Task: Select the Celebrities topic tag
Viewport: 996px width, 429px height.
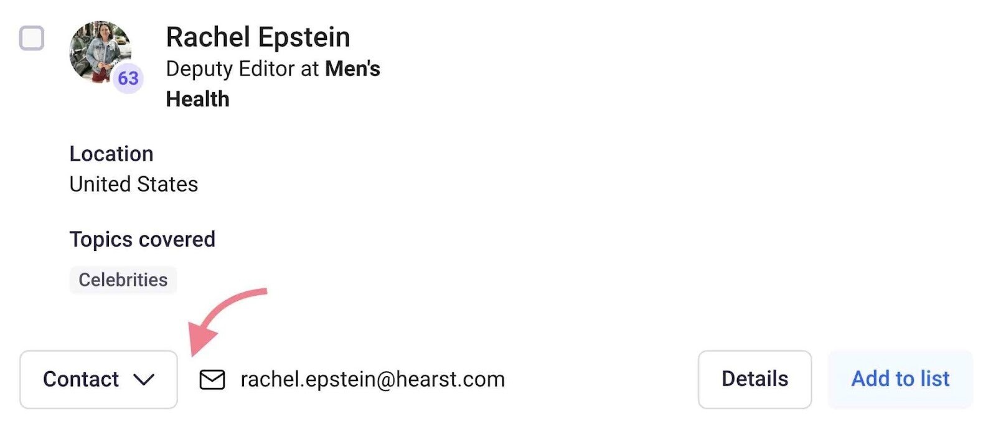Action: (x=123, y=280)
